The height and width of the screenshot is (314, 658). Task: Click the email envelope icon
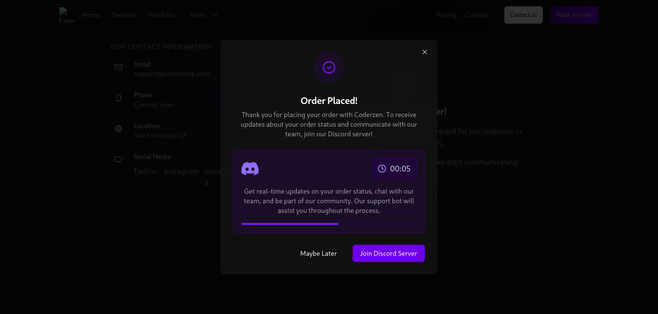[x=118, y=67]
